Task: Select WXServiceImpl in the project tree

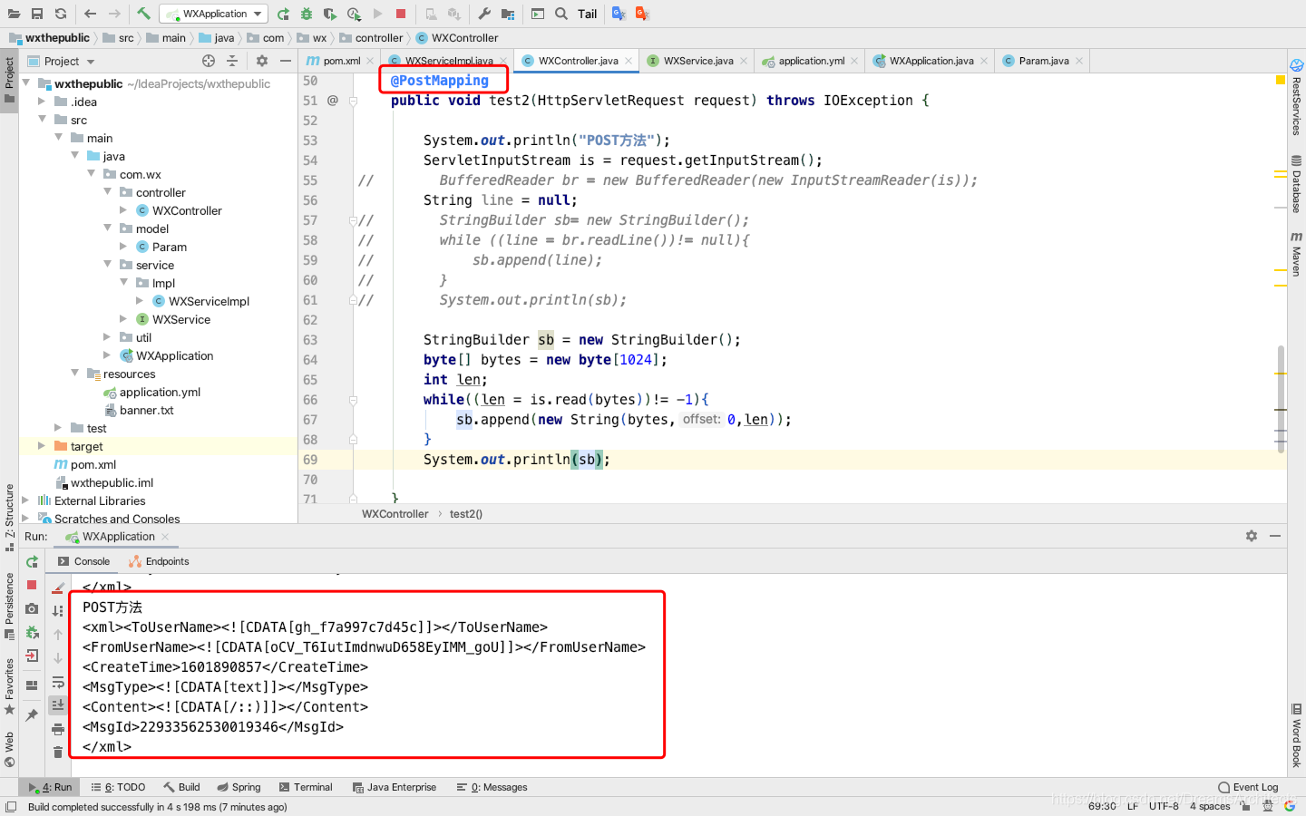Action: click(x=209, y=301)
